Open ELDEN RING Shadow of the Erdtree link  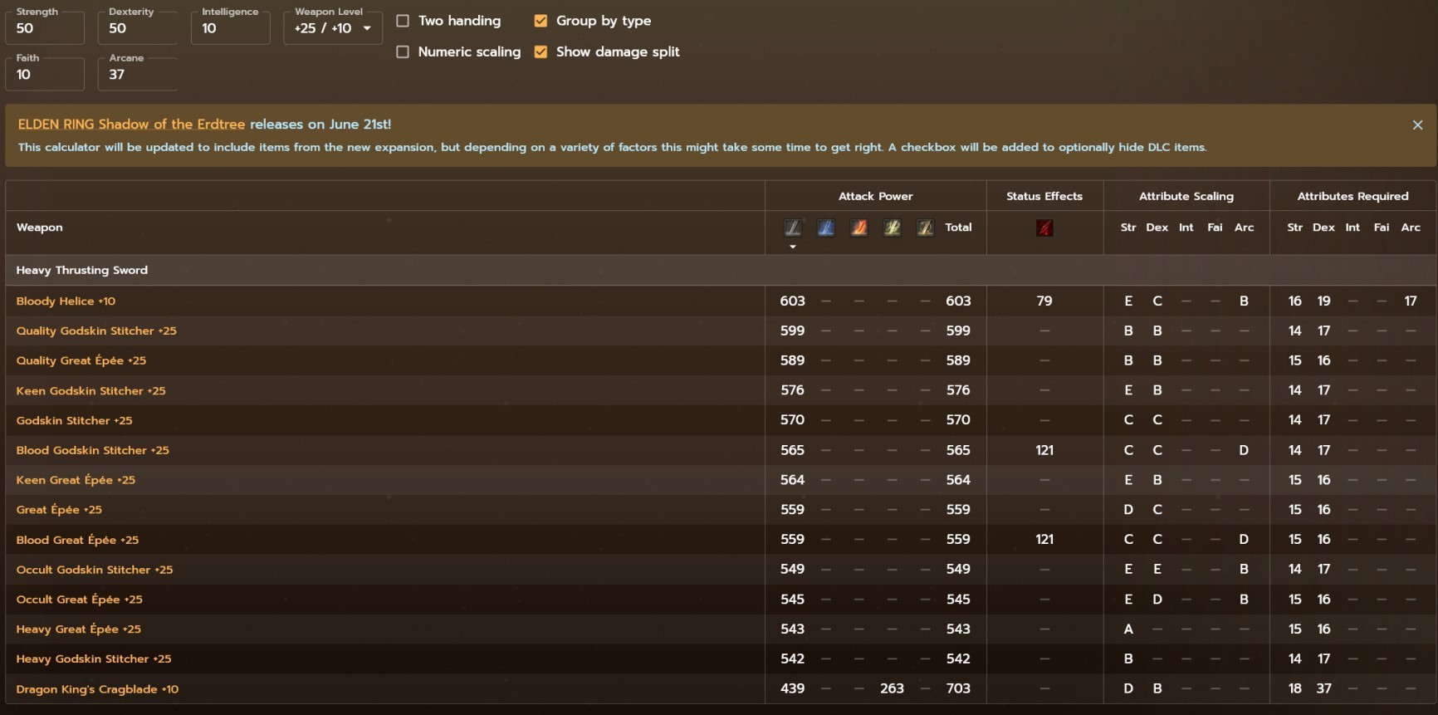[131, 125]
